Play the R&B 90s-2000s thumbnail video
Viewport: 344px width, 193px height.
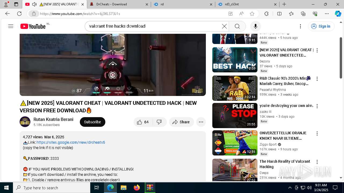pos(235,88)
